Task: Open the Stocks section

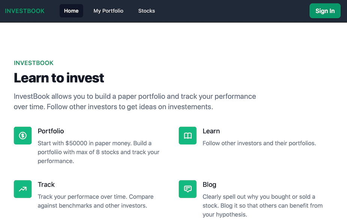Action: click(x=147, y=11)
